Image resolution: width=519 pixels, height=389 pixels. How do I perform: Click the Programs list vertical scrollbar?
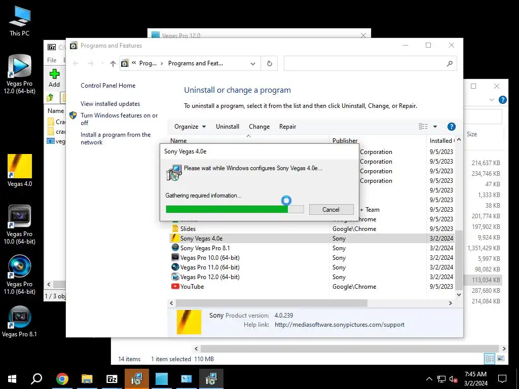[459, 260]
